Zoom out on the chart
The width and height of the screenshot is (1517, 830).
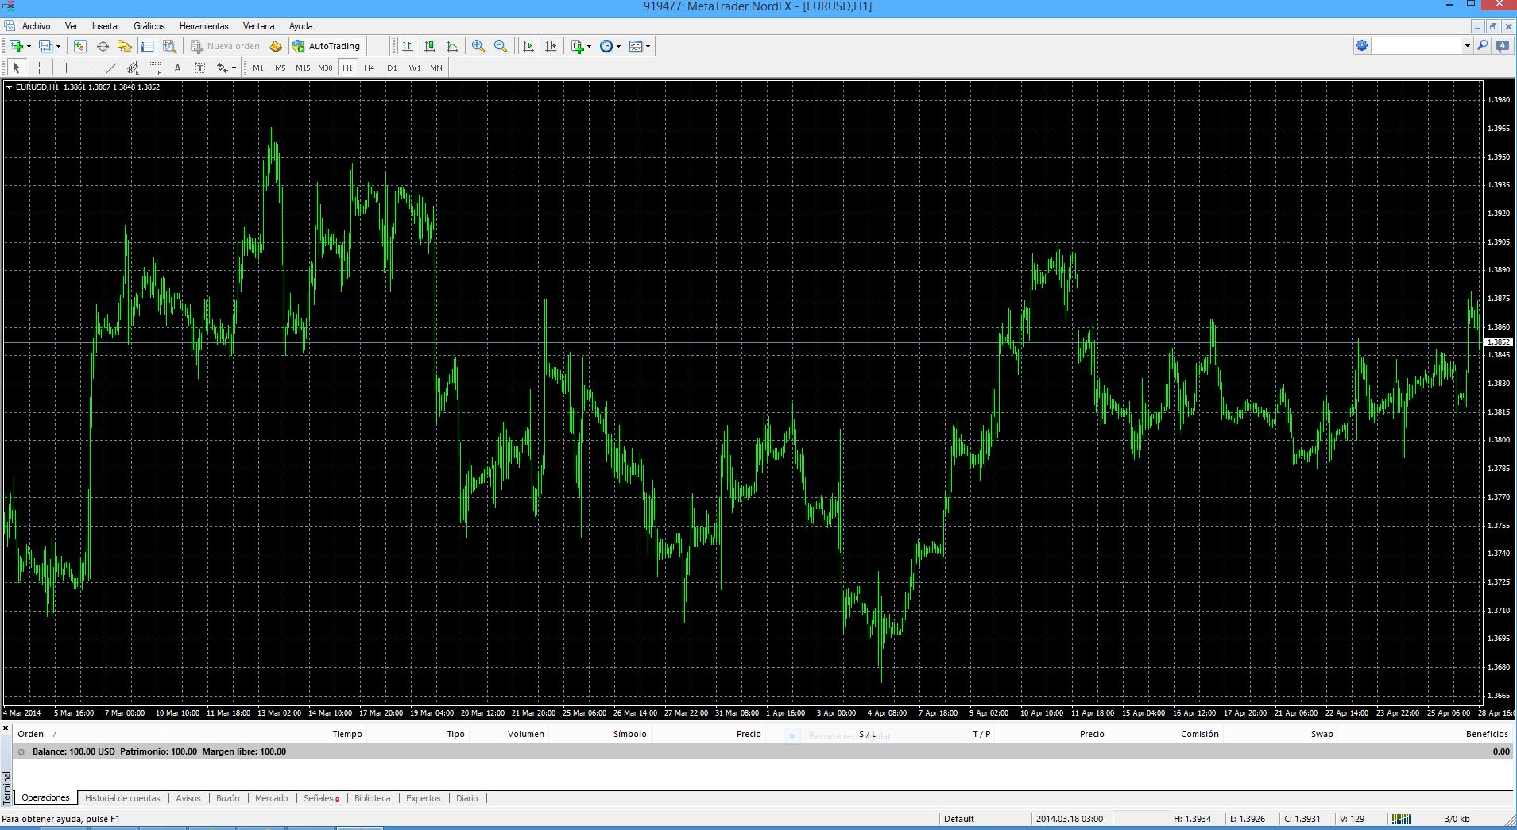(501, 46)
